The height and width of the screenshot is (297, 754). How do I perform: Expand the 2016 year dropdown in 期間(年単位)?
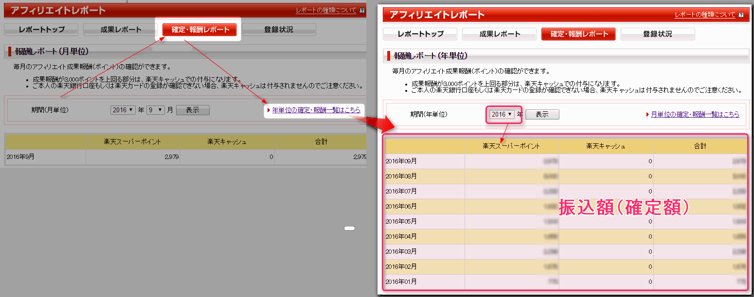click(x=502, y=115)
